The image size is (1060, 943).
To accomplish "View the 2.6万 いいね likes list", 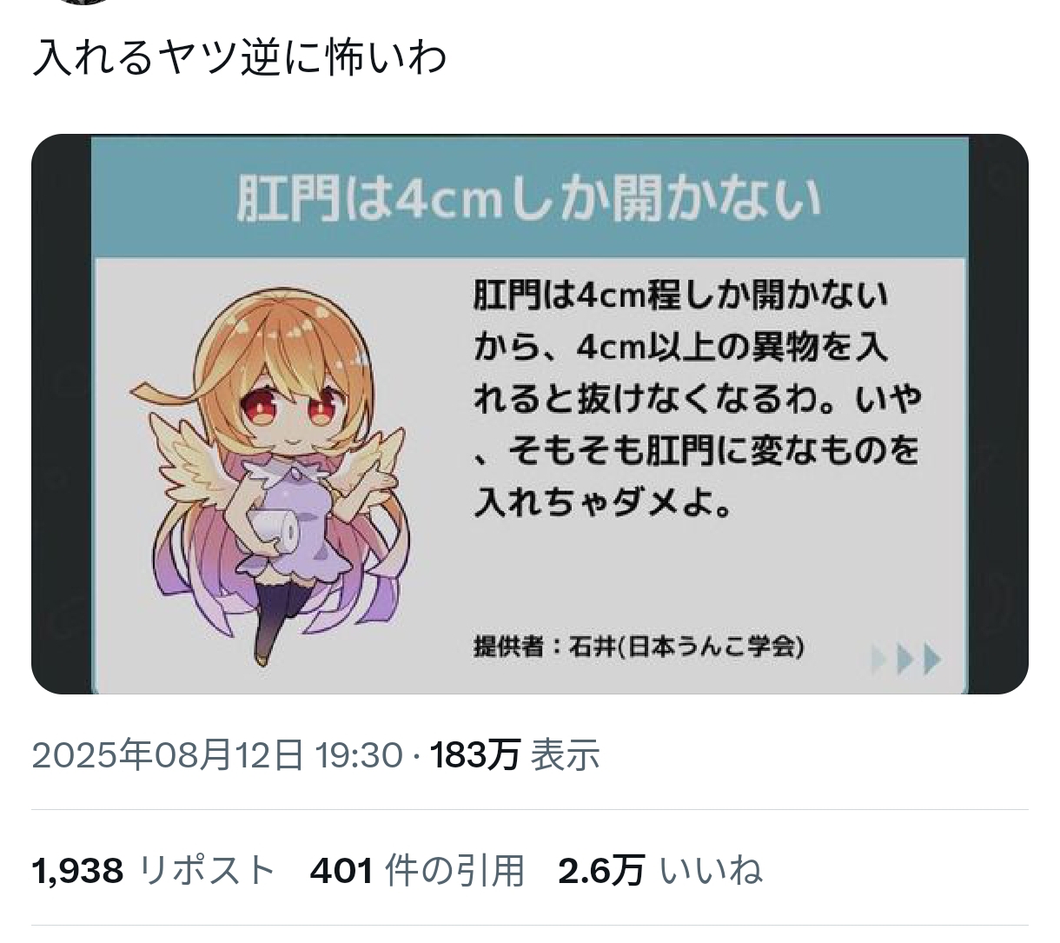I will 660,869.
